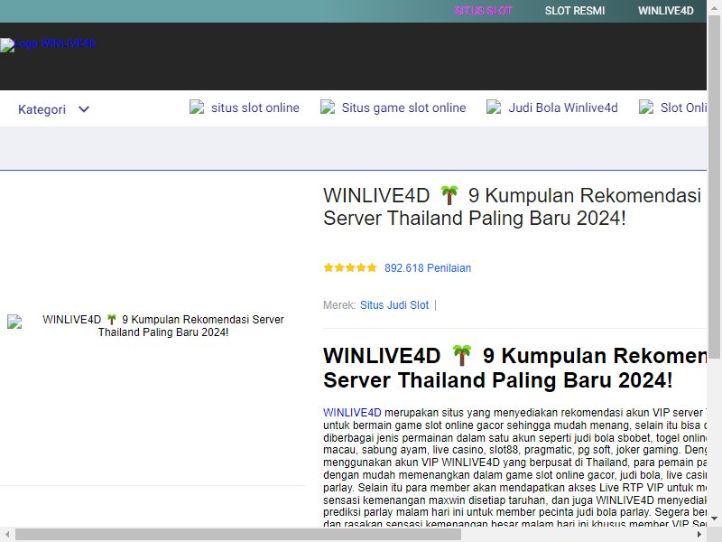This screenshot has width=722, height=542.
Task: Expand the Kategori dropdown
Action: [53, 109]
